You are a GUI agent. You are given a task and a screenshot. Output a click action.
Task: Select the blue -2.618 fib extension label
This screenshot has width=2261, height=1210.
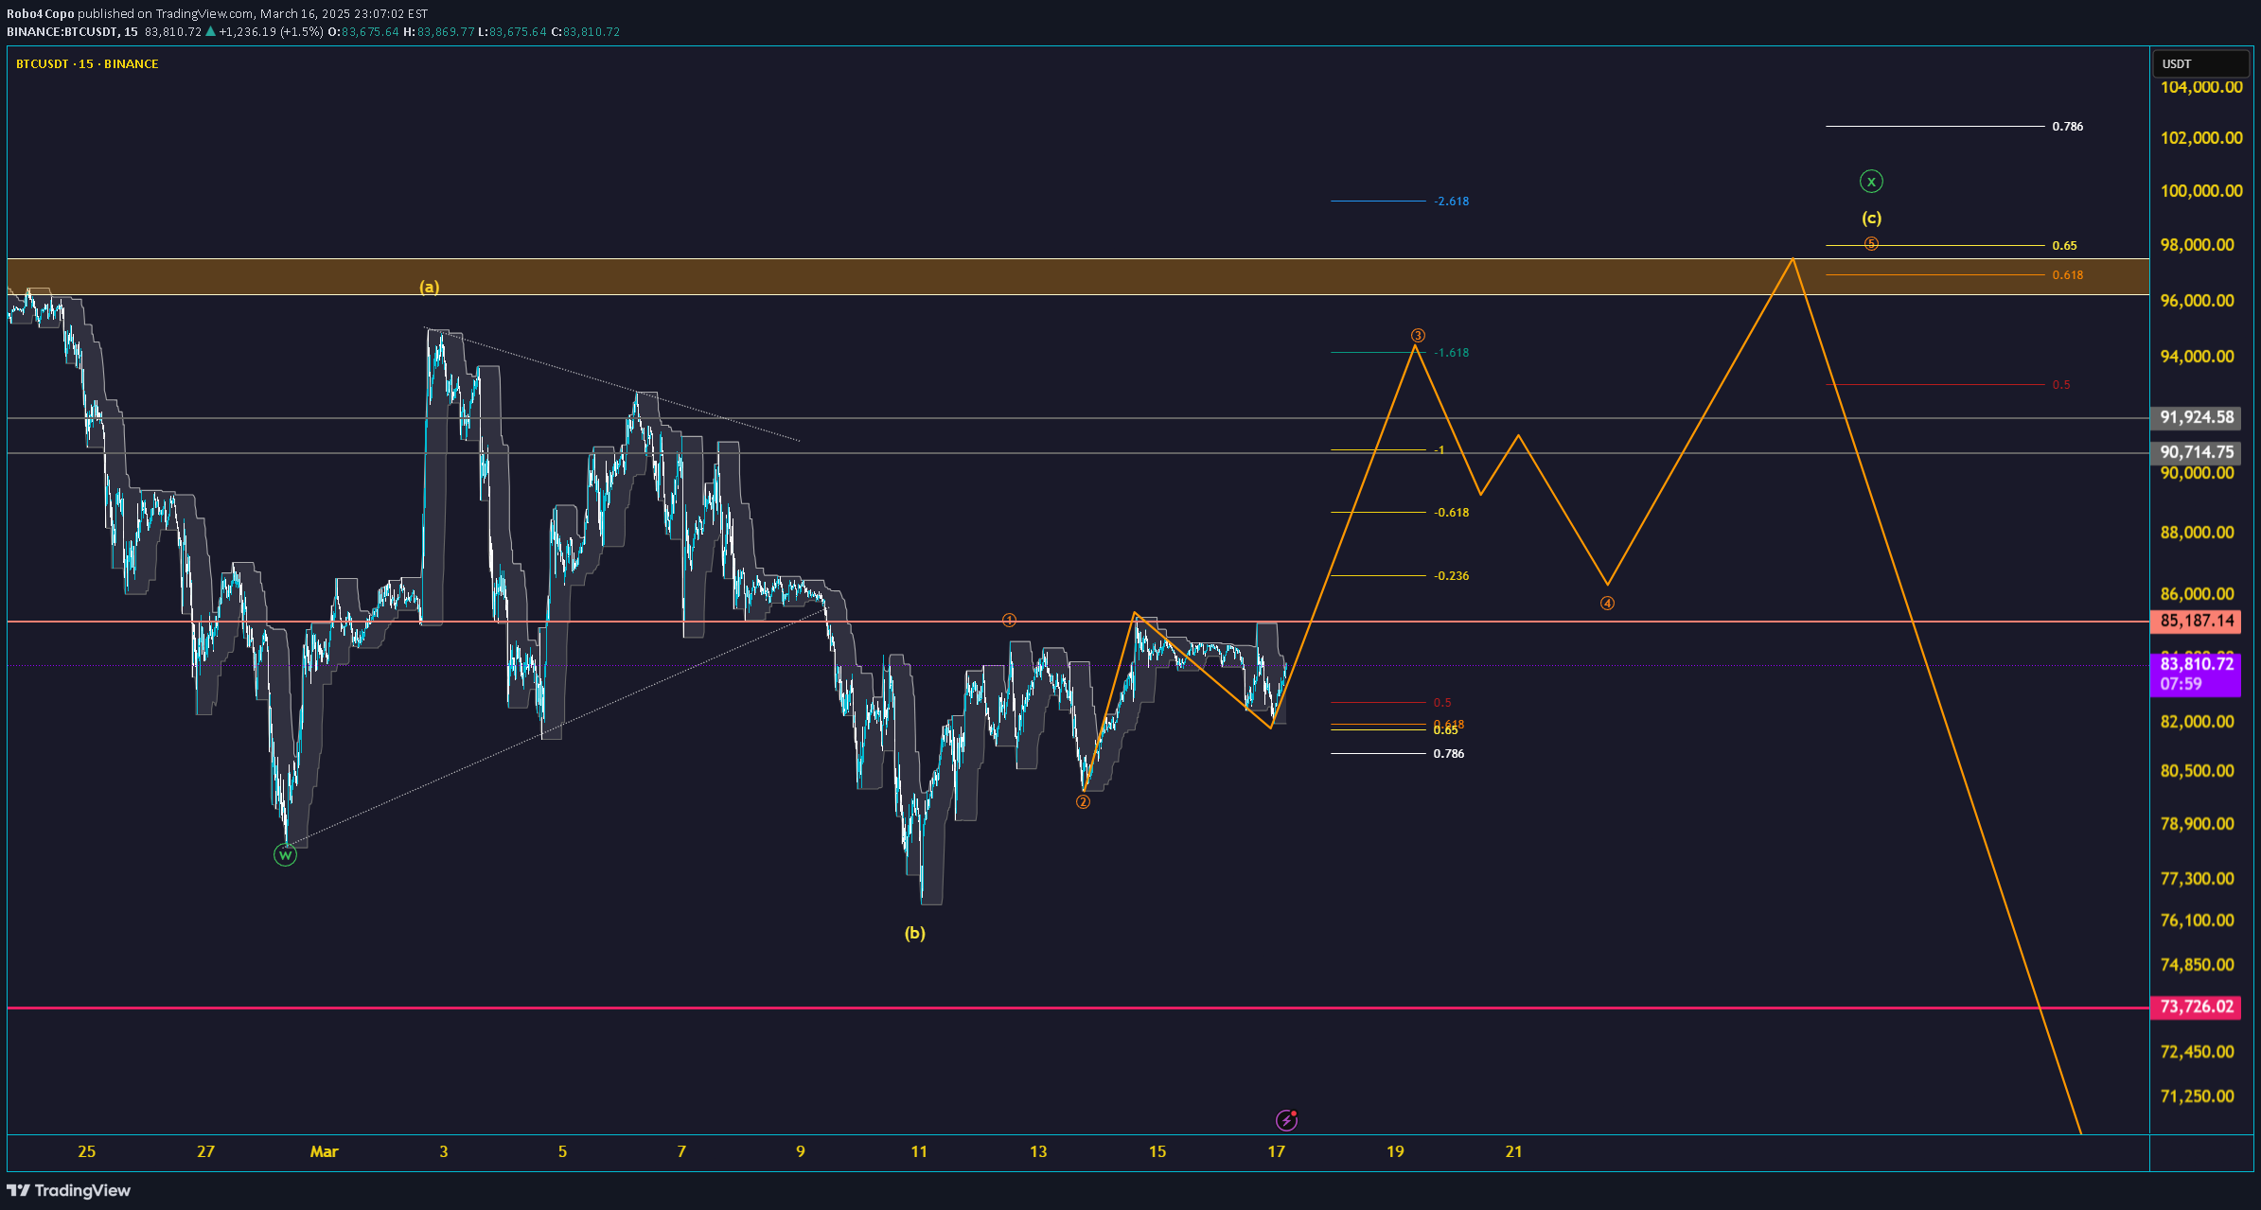(x=1452, y=202)
